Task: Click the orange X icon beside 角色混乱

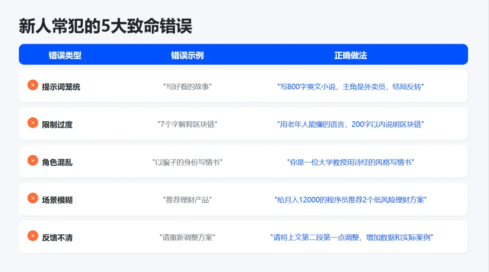Action: coord(33,161)
